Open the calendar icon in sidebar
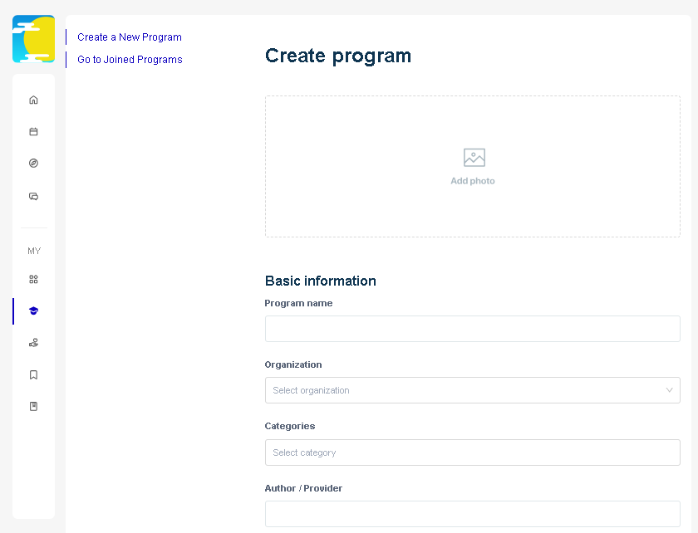 pyautogui.click(x=33, y=131)
